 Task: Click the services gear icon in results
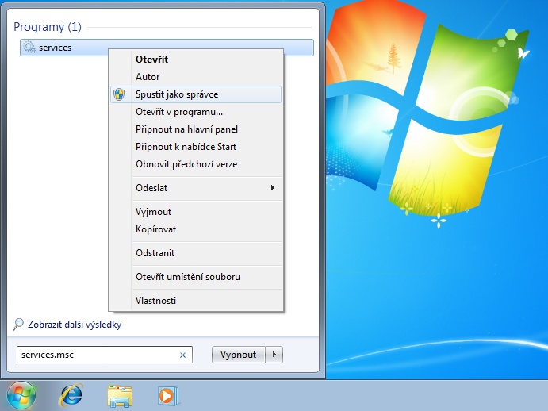click(29, 48)
